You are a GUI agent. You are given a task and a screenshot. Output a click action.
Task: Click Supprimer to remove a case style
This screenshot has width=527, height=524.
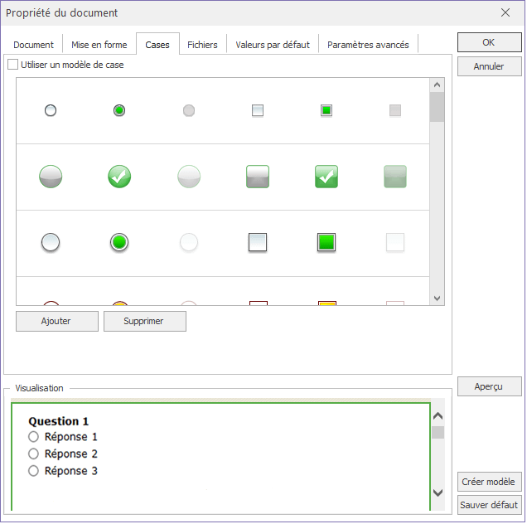point(145,321)
